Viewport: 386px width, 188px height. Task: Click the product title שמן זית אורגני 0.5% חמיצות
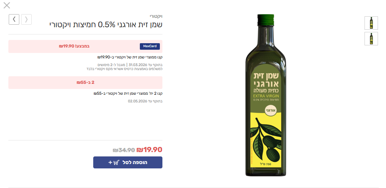106,25
